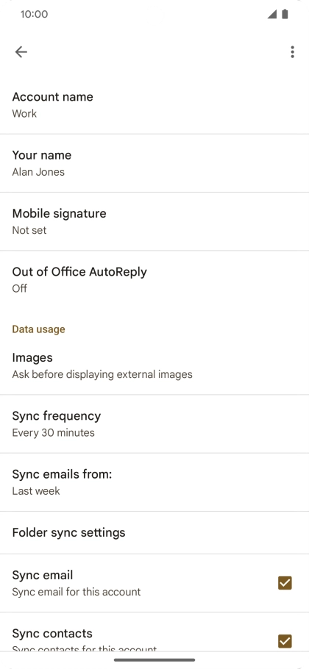
Task: Open the Sync emails from setting
Action: click(154, 482)
